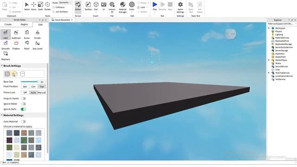The height and width of the screenshot is (167, 297).
Task: Expand the TextChatService node in Explorer
Action: pyautogui.click(x=269, y=73)
